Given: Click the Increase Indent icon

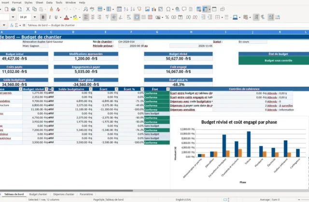Looking at the screenshot, I should [x=203, y=17].
